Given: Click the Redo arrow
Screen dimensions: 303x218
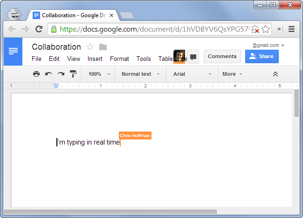Looking at the screenshot, I should 61,74.
